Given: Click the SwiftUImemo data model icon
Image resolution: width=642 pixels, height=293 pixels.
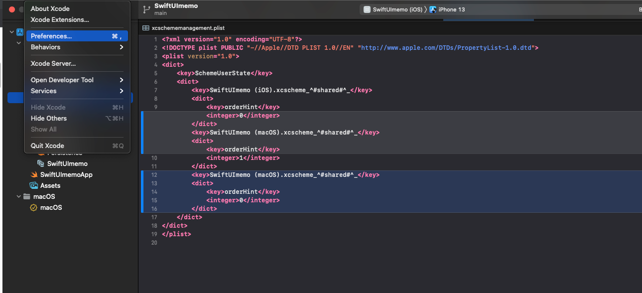Looking at the screenshot, I should point(41,163).
